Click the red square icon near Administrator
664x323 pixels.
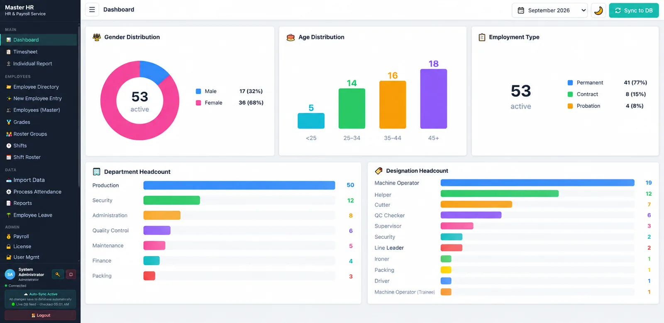tap(71, 274)
